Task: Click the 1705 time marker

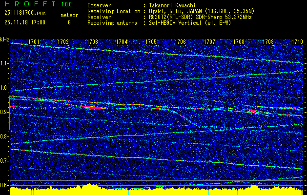Action: [151, 41]
